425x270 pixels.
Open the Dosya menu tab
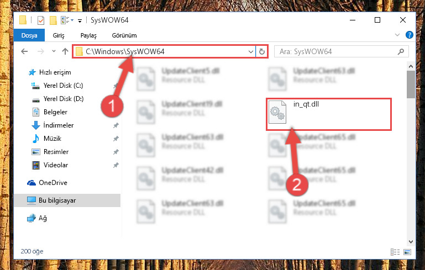tap(29, 35)
